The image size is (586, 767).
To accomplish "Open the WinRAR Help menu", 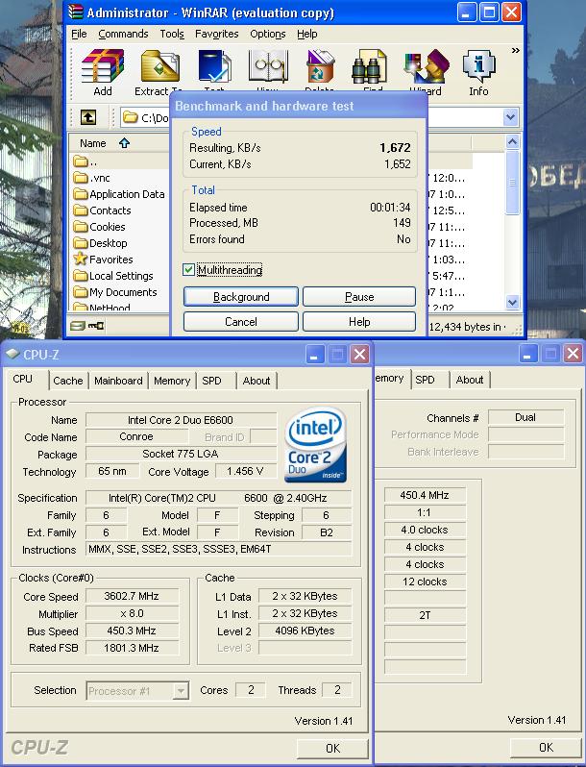I will click(306, 34).
